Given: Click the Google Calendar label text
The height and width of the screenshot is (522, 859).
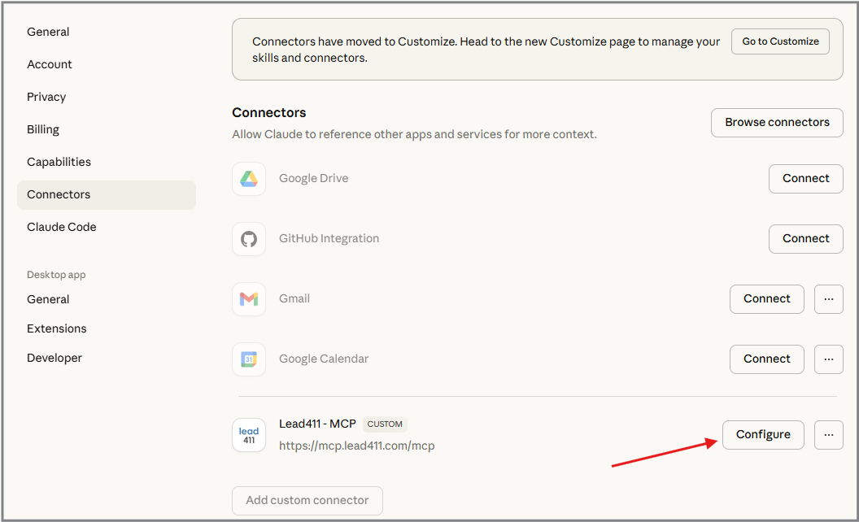Looking at the screenshot, I should coord(324,359).
